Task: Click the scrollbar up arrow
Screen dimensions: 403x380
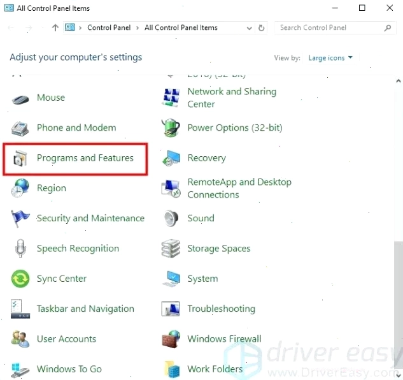Action: pyautogui.click(x=399, y=81)
